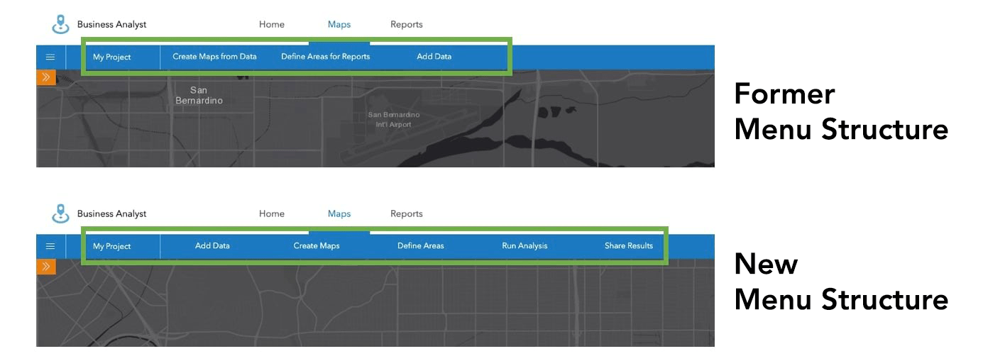Click Business Analyst logo in former menu screenshot
The width and height of the screenshot is (983, 361).
coord(61,24)
